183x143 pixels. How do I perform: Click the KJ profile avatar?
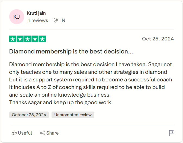coord(17,17)
